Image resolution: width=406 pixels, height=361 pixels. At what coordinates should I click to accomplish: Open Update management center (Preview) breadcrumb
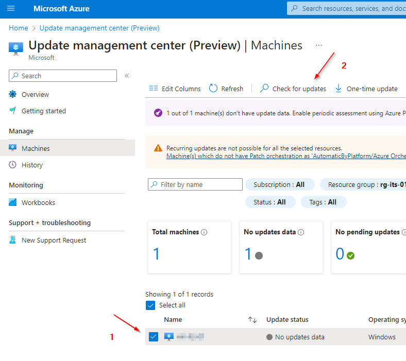(x=99, y=28)
